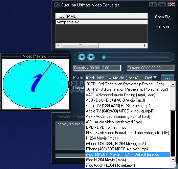The image size is (178, 169).
Task: Collapse the Profile dropdown arrow
Action: pyautogui.click(x=155, y=77)
